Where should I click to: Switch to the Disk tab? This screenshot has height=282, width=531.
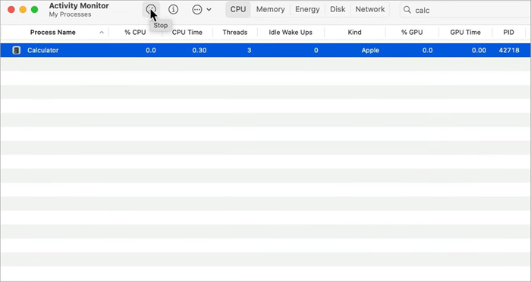tap(338, 10)
